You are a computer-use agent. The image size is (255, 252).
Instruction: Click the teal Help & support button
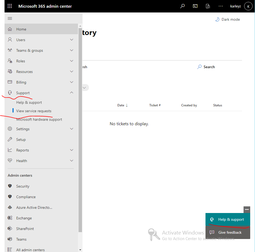pos(228,219)
